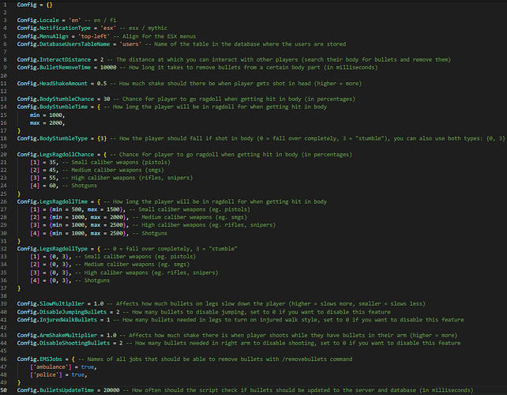Click the comment 'en / fi' on line 3
This screenshot has height=395, width=507.
pyautogui.click(x=105, y=20)
